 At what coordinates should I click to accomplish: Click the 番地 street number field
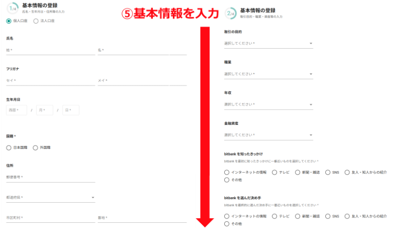click(142, 218)
